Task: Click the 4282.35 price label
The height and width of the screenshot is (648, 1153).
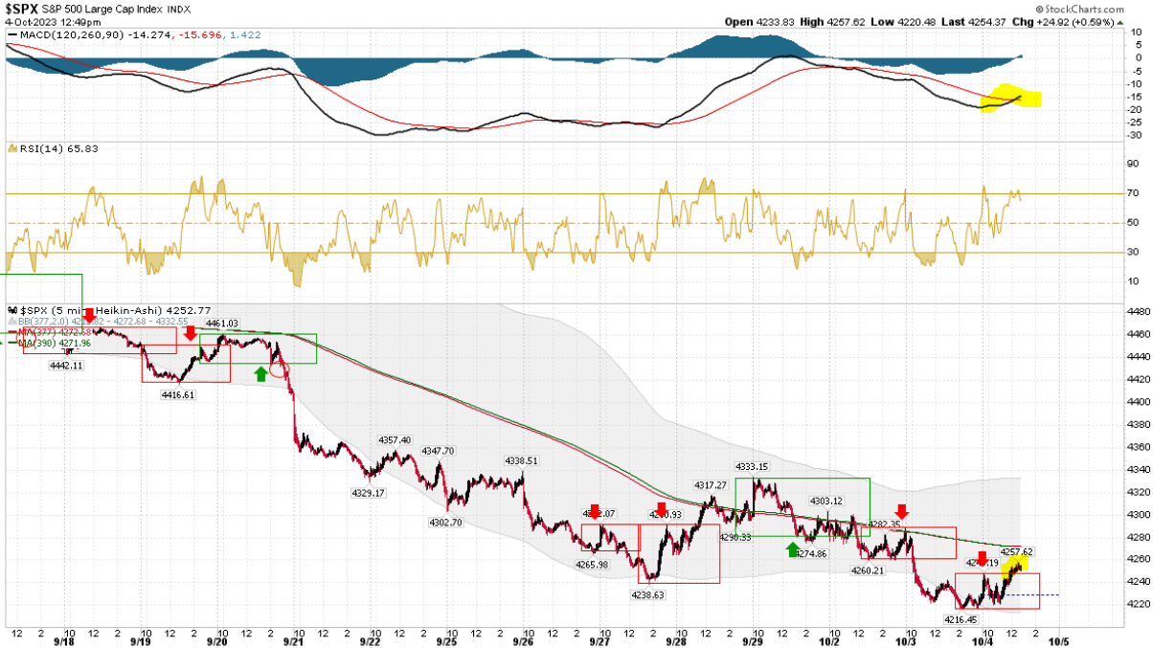Action: pos(884,524)
